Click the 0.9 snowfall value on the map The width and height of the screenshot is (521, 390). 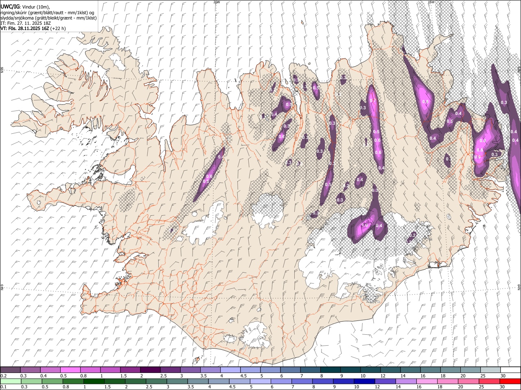point(477,157)
